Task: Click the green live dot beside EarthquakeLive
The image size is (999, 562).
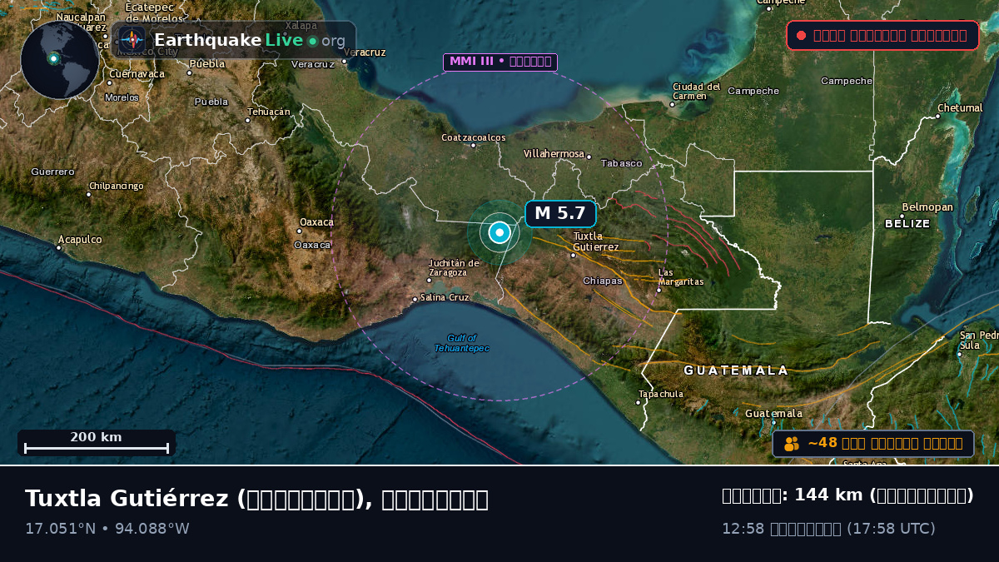Action: [x=312, y=41]
